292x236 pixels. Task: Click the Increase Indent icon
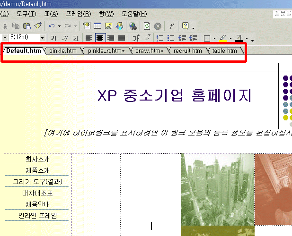(193, 38)
